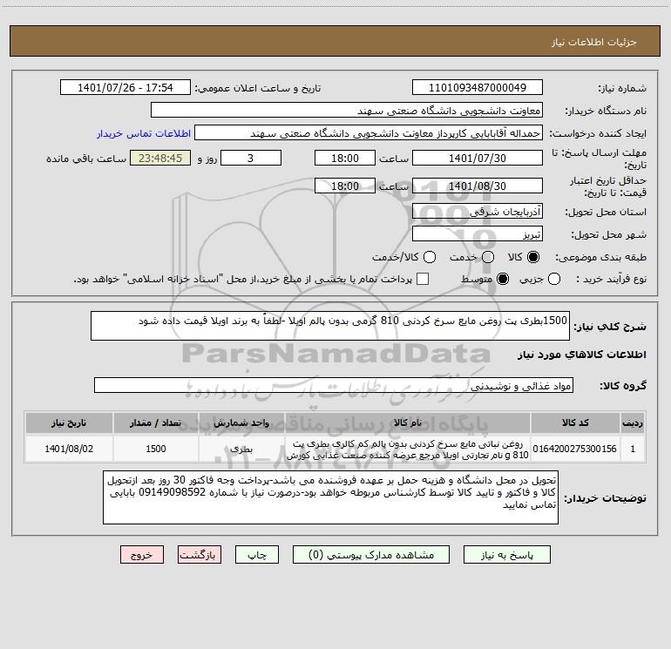Click the مشاهده مدارک پیوستی button

pyautogui.click(x=371, y=555)
